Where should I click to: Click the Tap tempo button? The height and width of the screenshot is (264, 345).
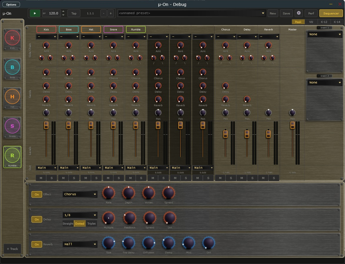[x=74, y=13]
